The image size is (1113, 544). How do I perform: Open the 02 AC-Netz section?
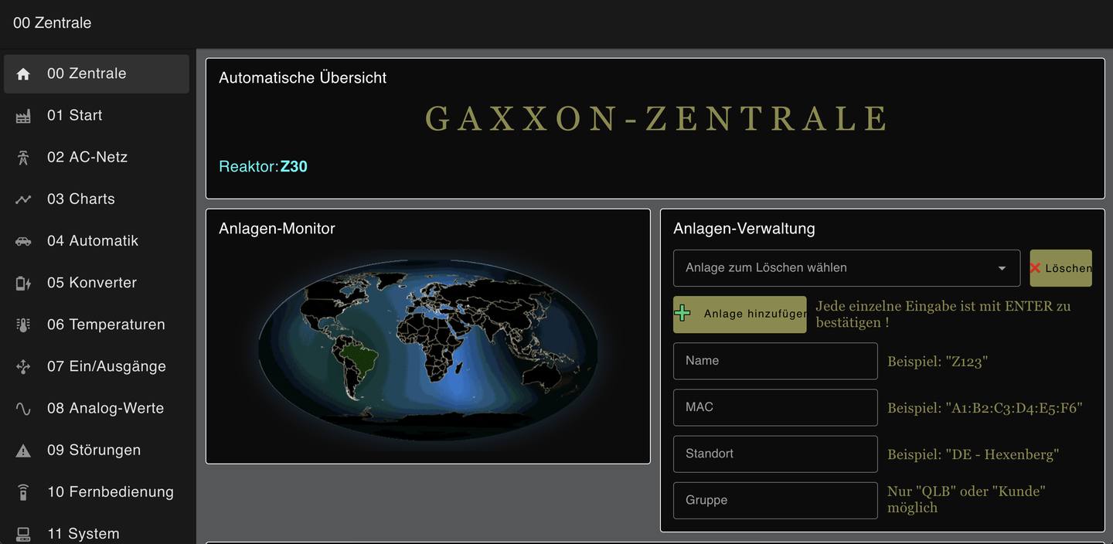click(x=97, y=158)
